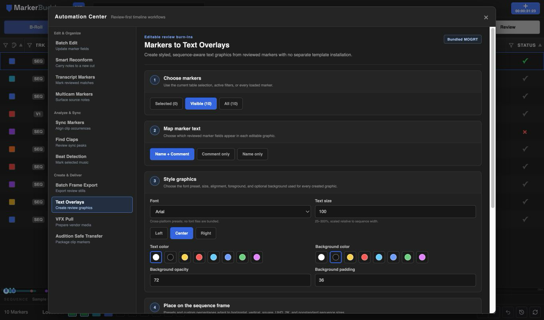Click the Bundled MOGRT badge
Viewport: 544px width, 320px height.
coord(462,39)
